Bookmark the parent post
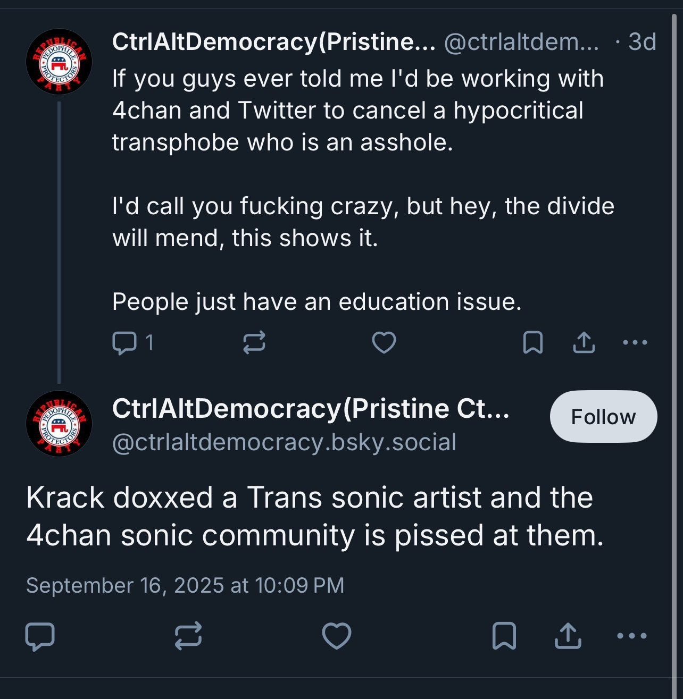 [x=532, y=343]
